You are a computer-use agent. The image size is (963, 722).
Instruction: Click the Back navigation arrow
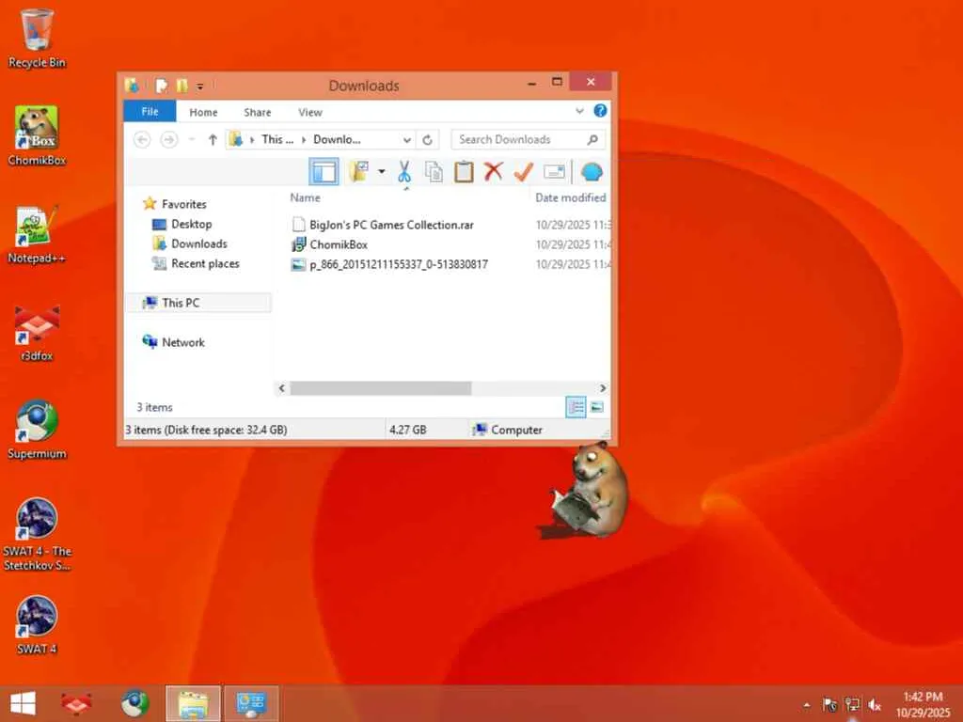coord(142,140)
